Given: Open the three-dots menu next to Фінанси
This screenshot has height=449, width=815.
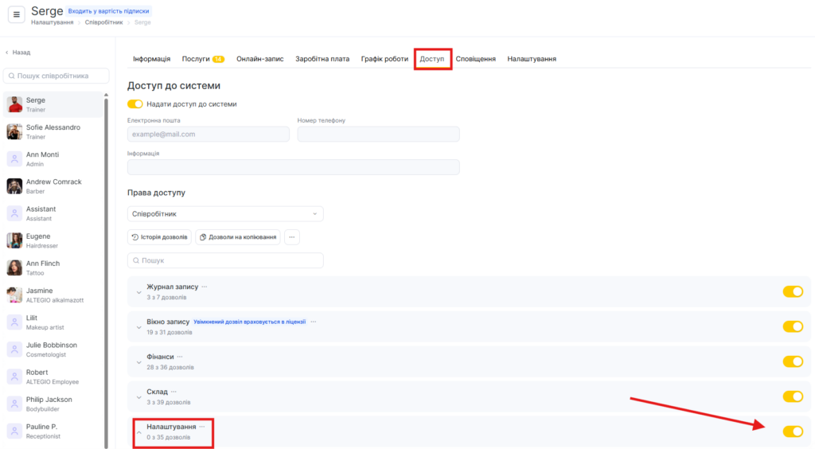Looking at the screenshot, I should [180, 357].
